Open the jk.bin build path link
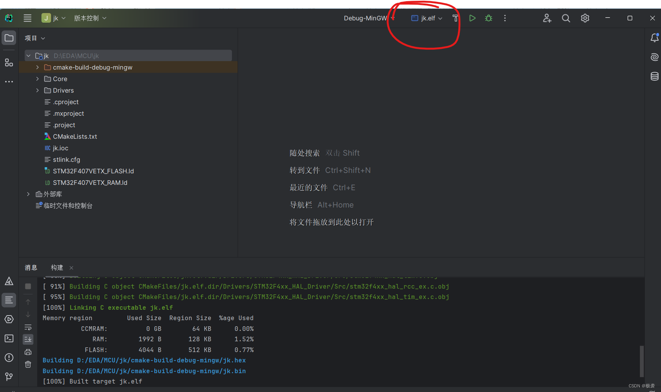Screen dimensions: 661x392 click(162, 371)
